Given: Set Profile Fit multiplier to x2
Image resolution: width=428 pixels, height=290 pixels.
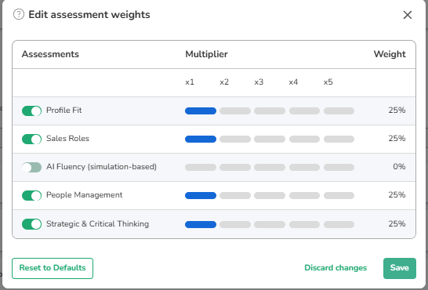Looking at the screenshot, I should coord(235,111).
